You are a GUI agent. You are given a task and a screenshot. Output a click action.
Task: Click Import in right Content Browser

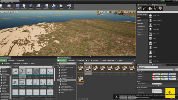point(71,60)
